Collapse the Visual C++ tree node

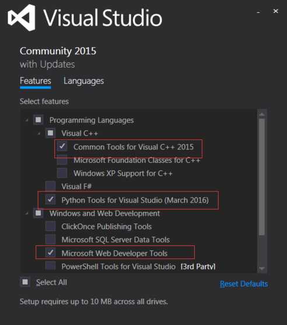point(38,133)
